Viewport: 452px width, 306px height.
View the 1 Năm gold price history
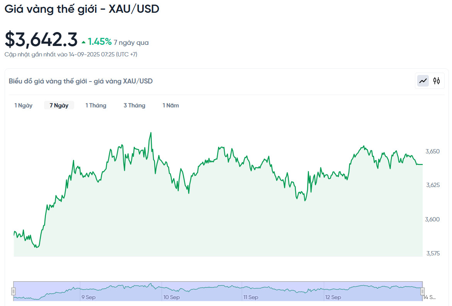[x=170, y=105]
